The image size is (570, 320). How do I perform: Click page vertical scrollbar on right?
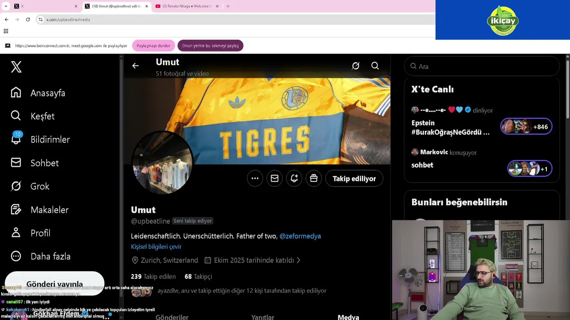tap(568, 89)
